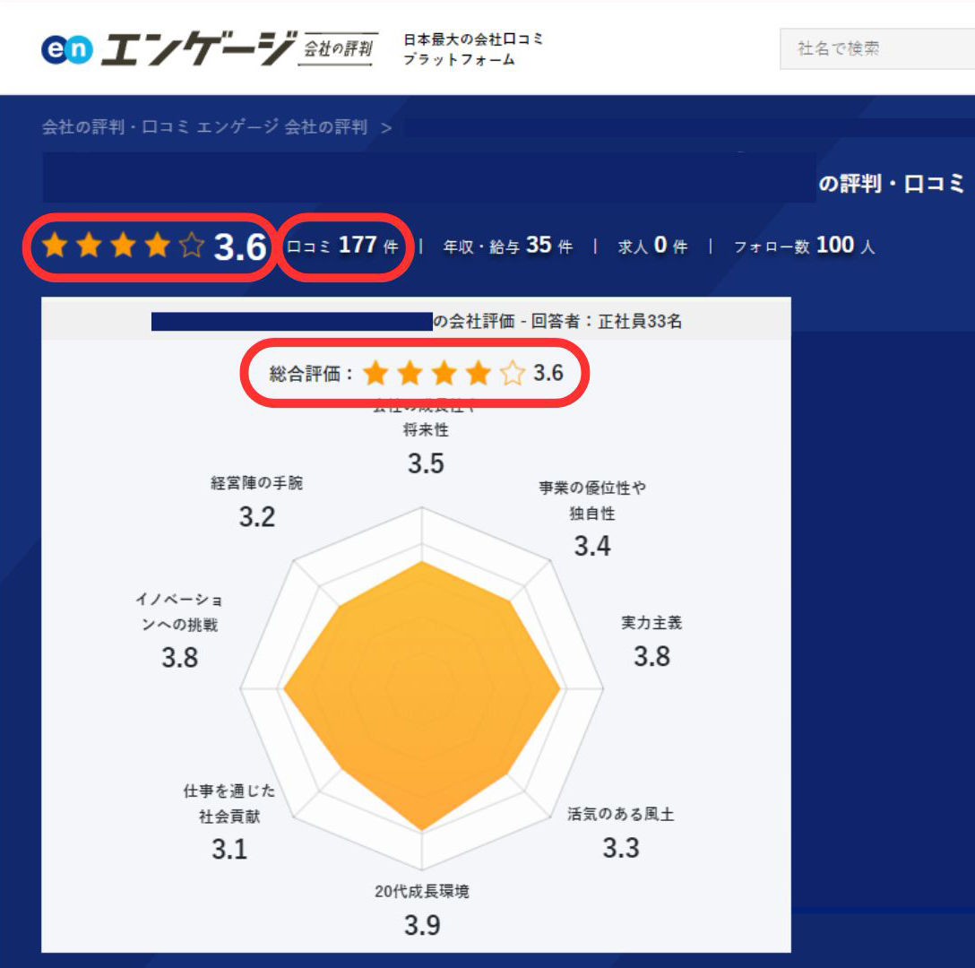
Task: Select the 実力主義 axis label
Action: coord(651,623)
